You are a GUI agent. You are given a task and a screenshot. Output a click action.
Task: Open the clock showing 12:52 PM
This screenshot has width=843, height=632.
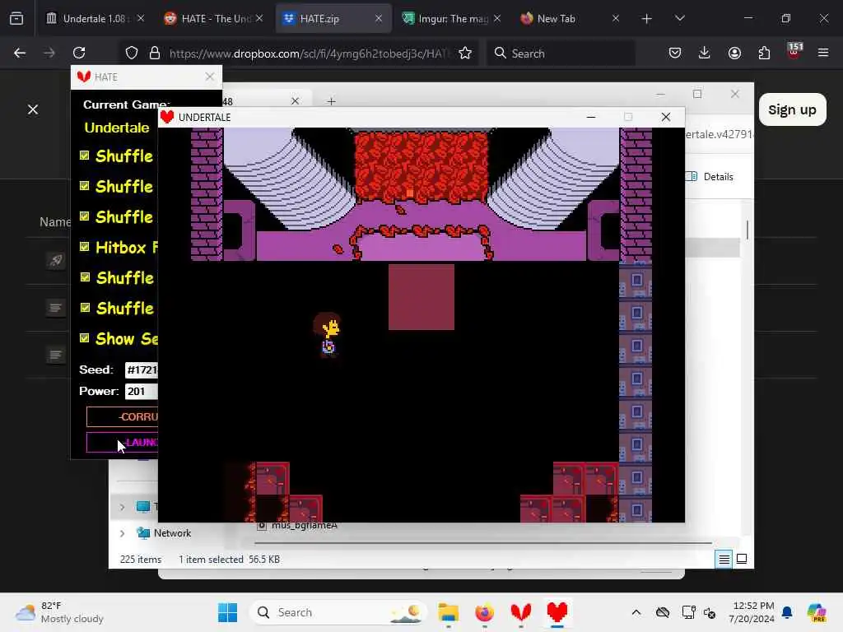click(x=751, y=612)
